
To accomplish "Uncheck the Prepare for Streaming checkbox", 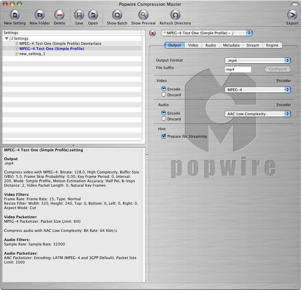I will (164, 136).
